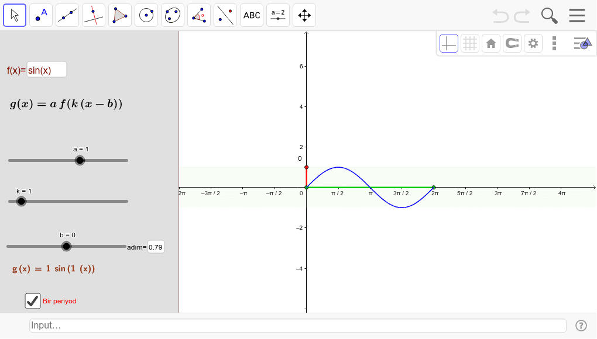Select the Line through two points tool
597x339 pixels.
pyautogui.click(x=67, y=15)
